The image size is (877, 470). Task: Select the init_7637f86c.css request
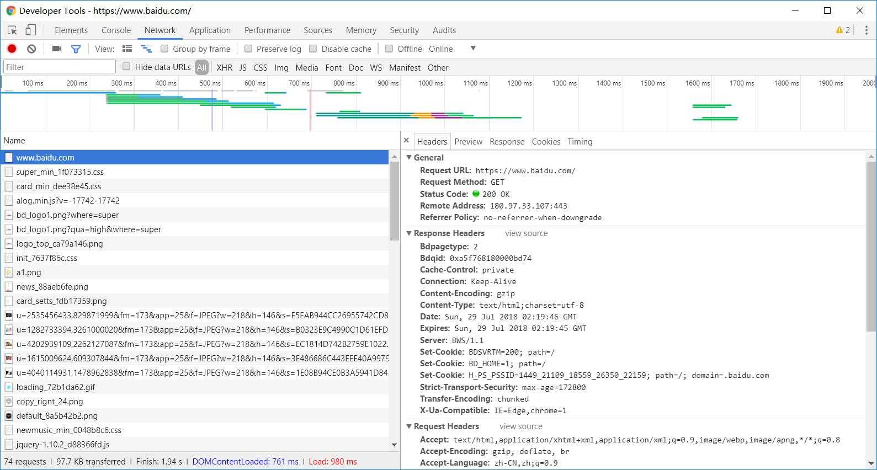(x=195, y=258)
